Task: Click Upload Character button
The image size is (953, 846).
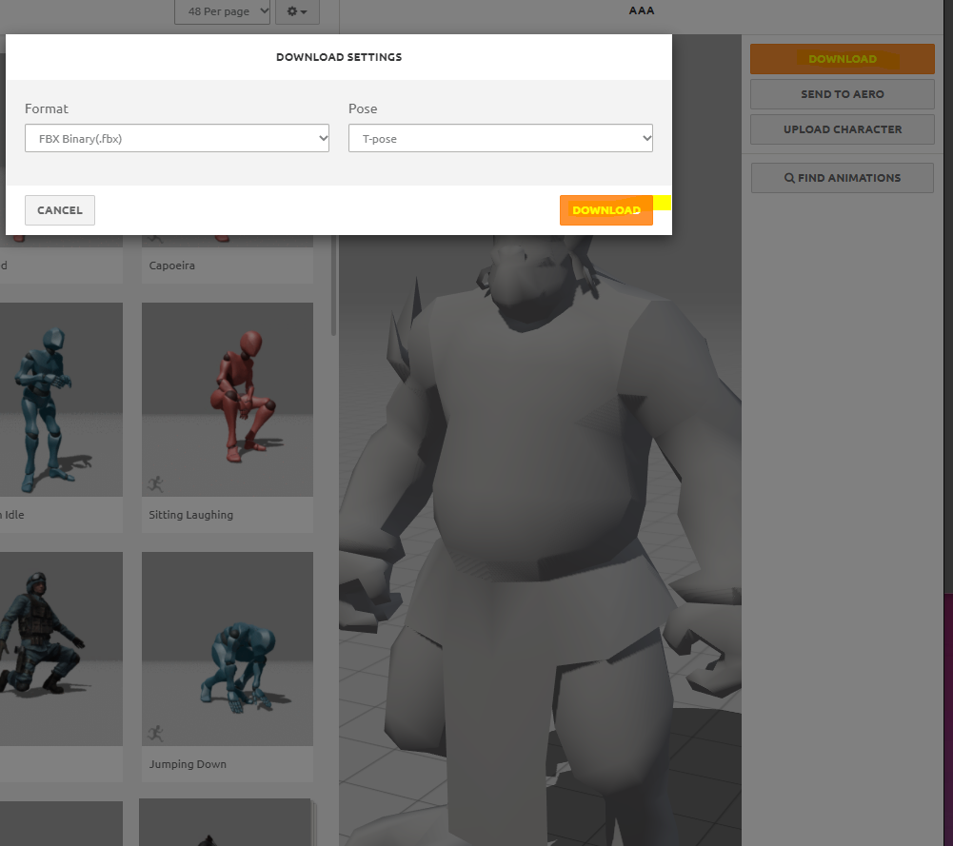Action: coord(842,129)
